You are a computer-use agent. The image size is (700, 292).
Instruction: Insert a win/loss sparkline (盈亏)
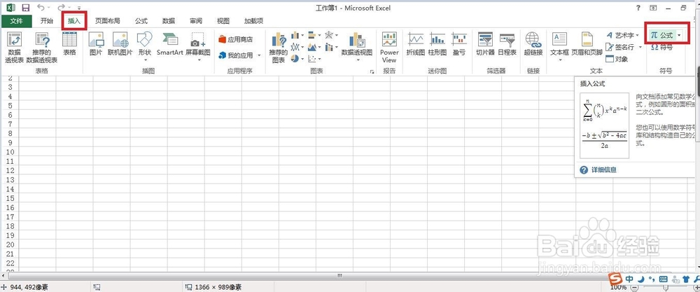point(458,43)
